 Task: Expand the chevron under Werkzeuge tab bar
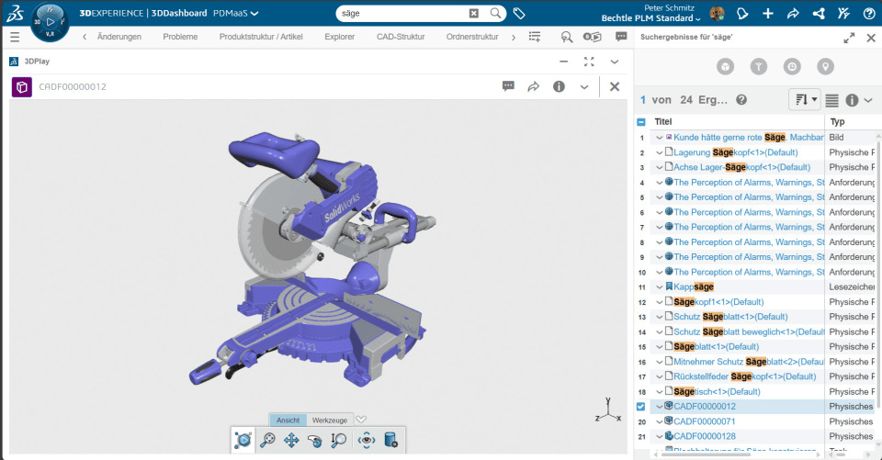click(361, 420)
